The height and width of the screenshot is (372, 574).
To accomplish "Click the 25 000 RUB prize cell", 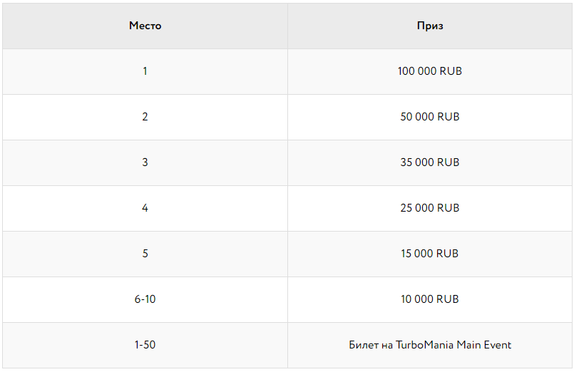I will click(430, 208).
